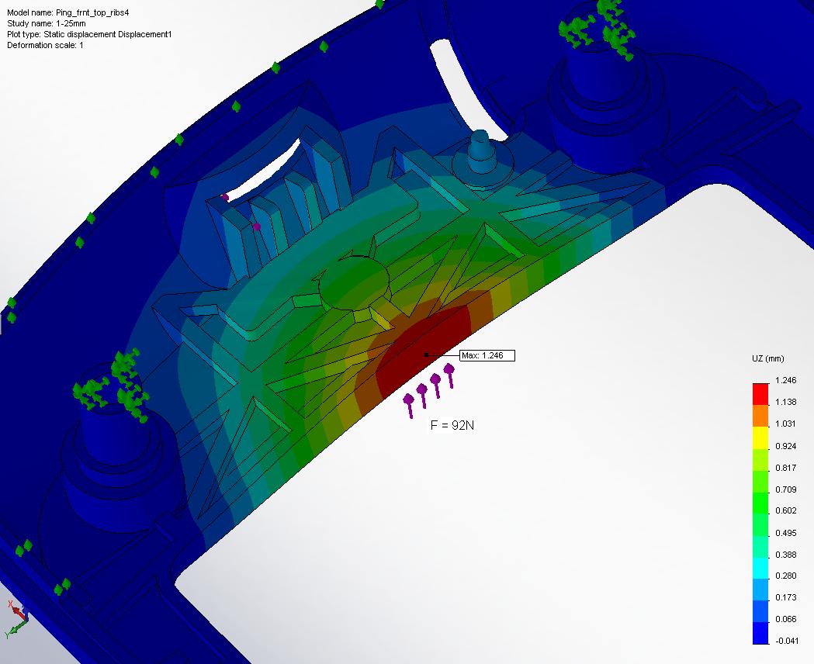Select the lower magenta point on the ribs
Image resolution: width=814 pixels, height=664 pixels.
(x=257, y=227)
